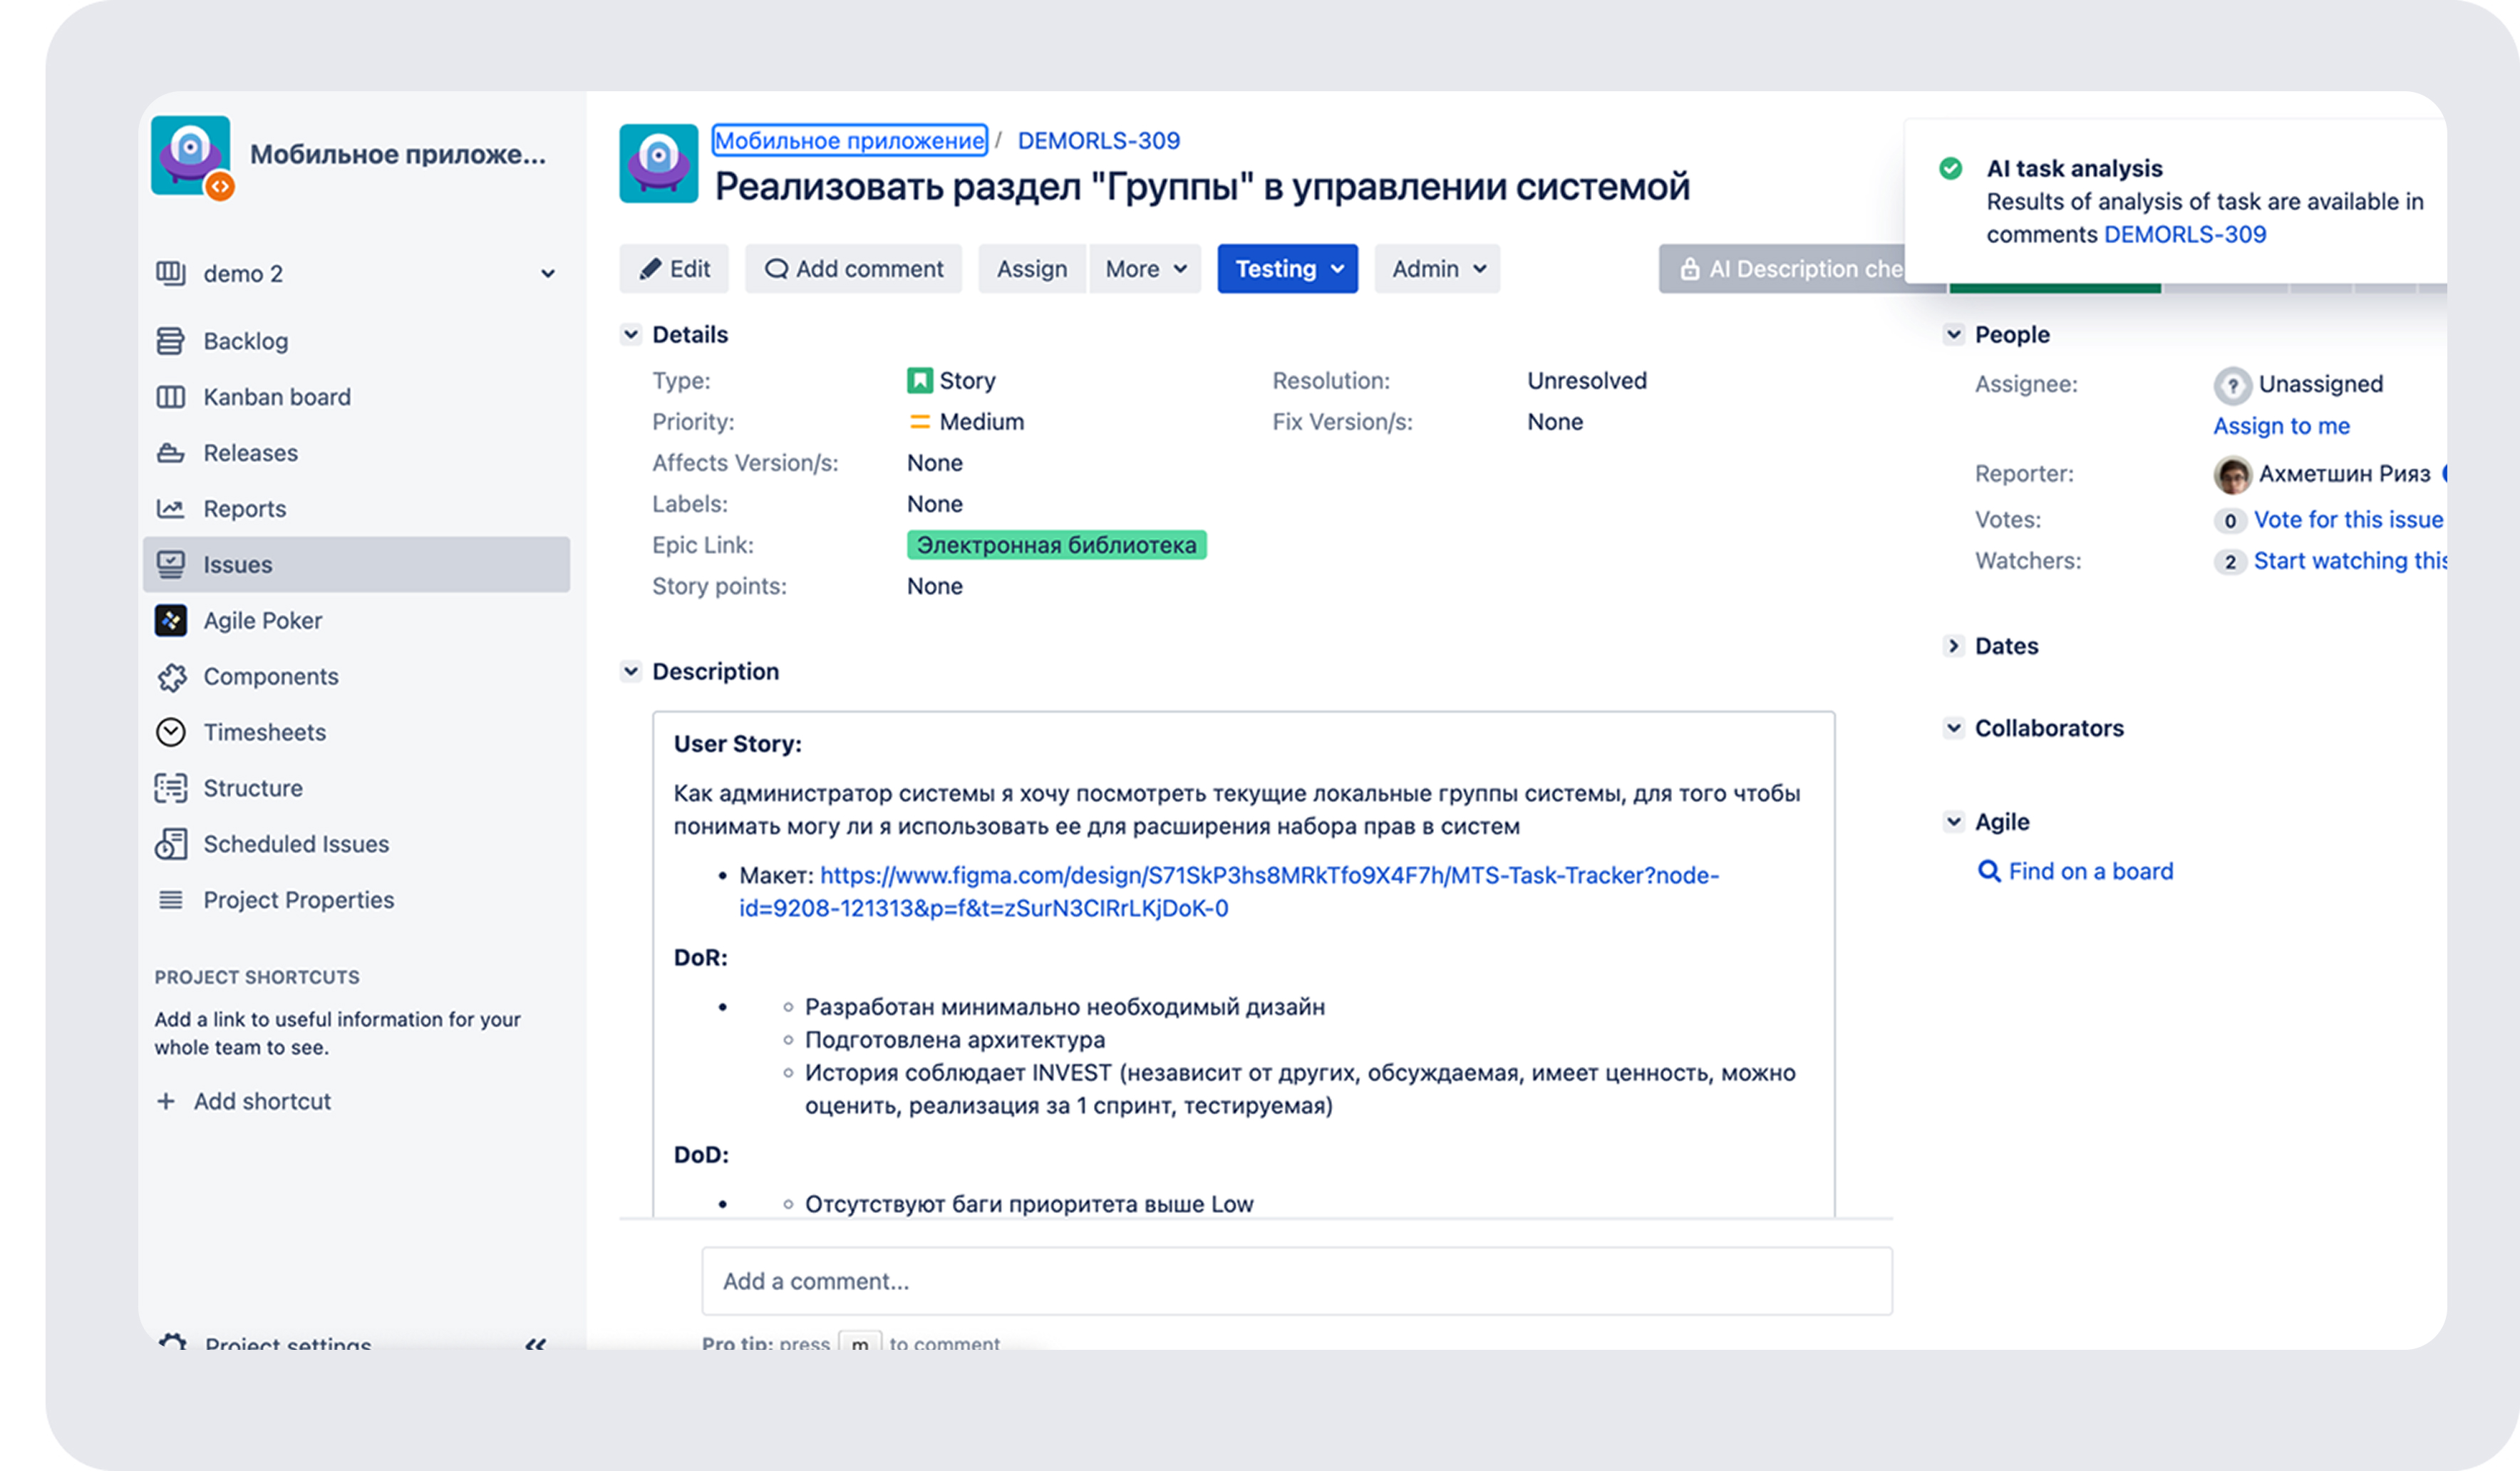2520x1471 pixels.
Task: Open the Testing status dropdown
Action: (1287, 269)
